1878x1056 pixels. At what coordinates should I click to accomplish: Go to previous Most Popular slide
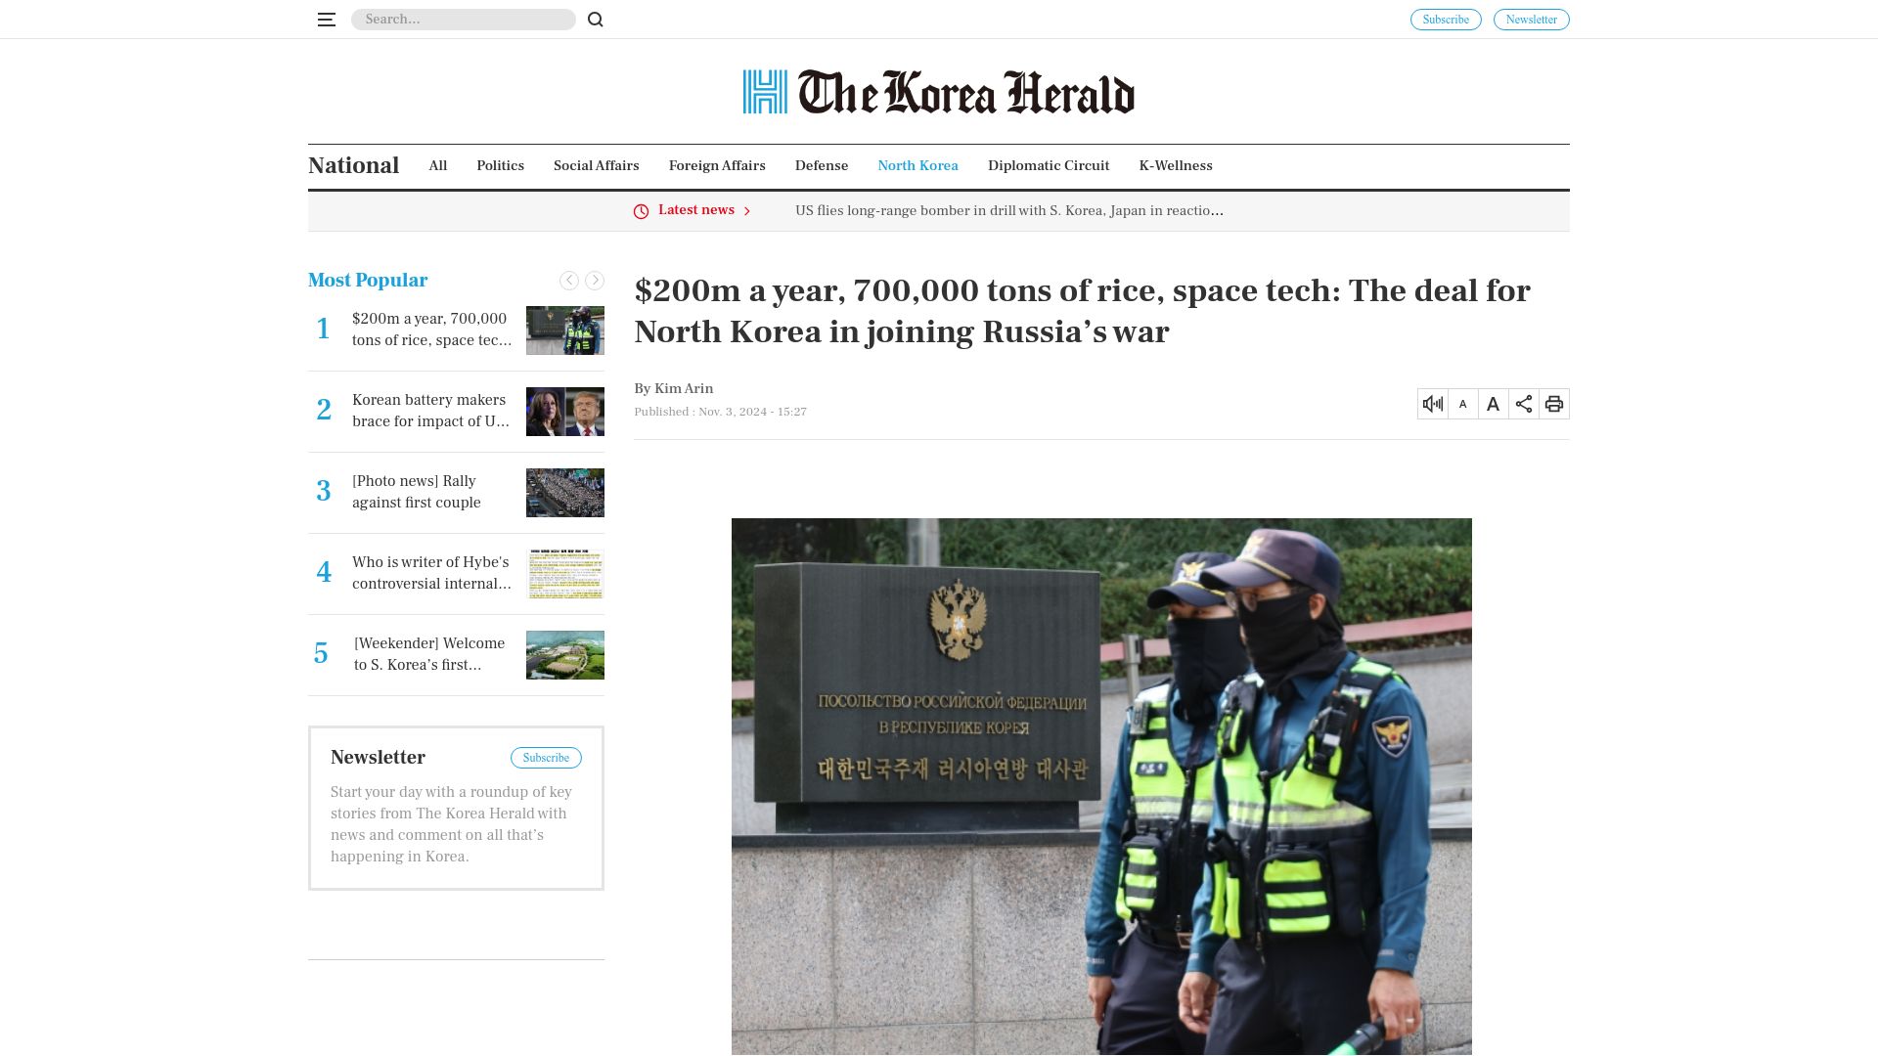coord(569,281)
